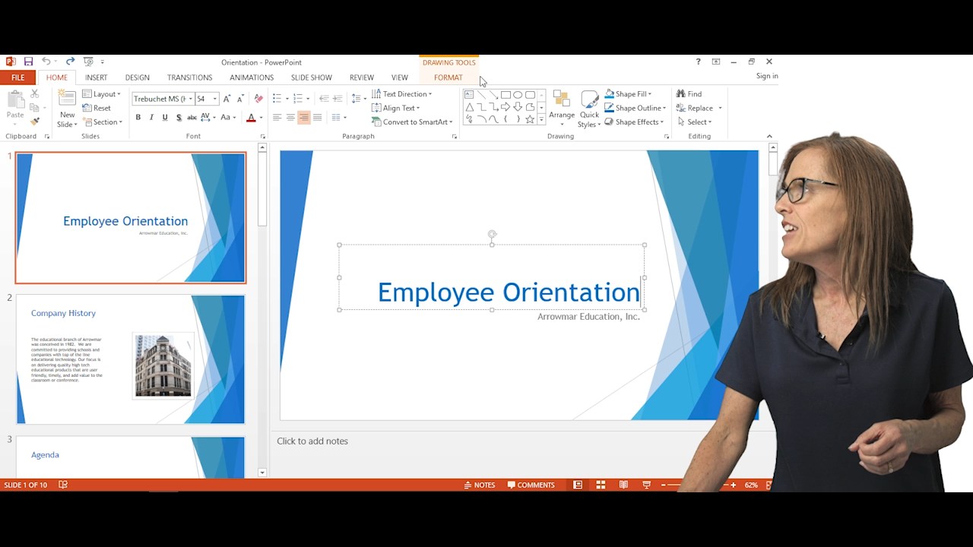This screenshot has width=973, height=547.
Task: Open the FILE tab
Action: click(x=18, y=77)
